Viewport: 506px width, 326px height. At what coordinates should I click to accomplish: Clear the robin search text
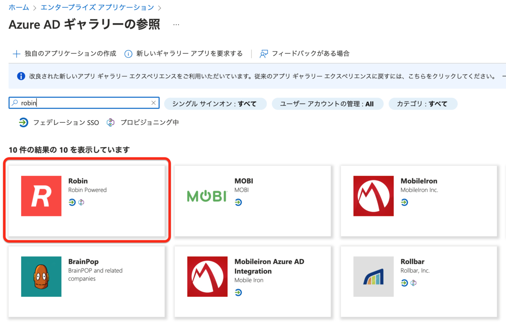pyautogui.click(x=153, y=102)
